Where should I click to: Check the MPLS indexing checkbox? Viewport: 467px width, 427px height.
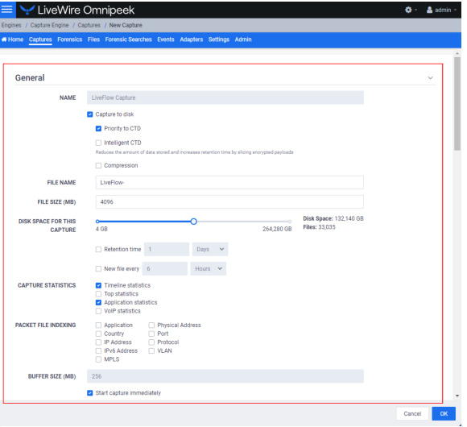click(x=98, y=359)
